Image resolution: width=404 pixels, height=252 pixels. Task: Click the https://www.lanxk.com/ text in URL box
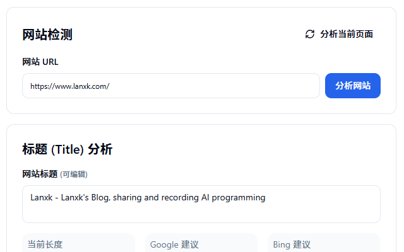70,86
